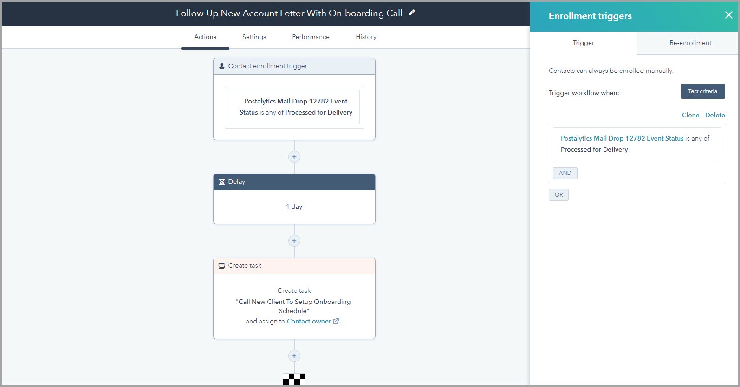Viewport: 740px width, 387px height.
Task: Click the trigger criteria box in the workflow card
Action: coord(294,107)
